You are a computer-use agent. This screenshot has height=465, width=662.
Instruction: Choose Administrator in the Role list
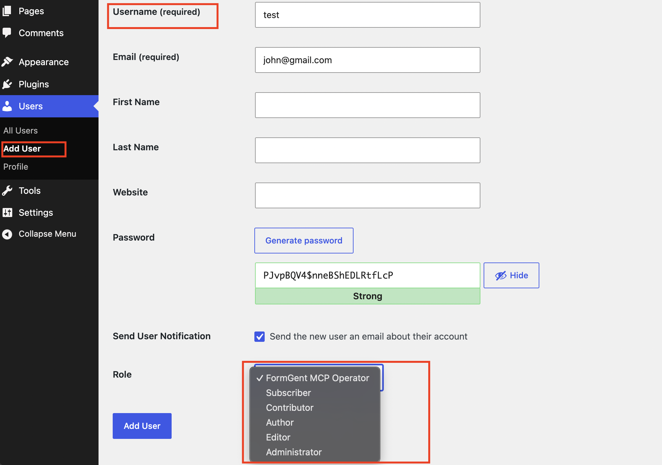click(x=294, y=452)
